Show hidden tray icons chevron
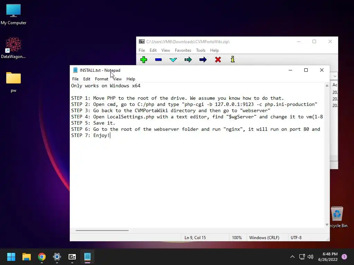Screen dimensions: 354x265 click(x=292, y=257)
